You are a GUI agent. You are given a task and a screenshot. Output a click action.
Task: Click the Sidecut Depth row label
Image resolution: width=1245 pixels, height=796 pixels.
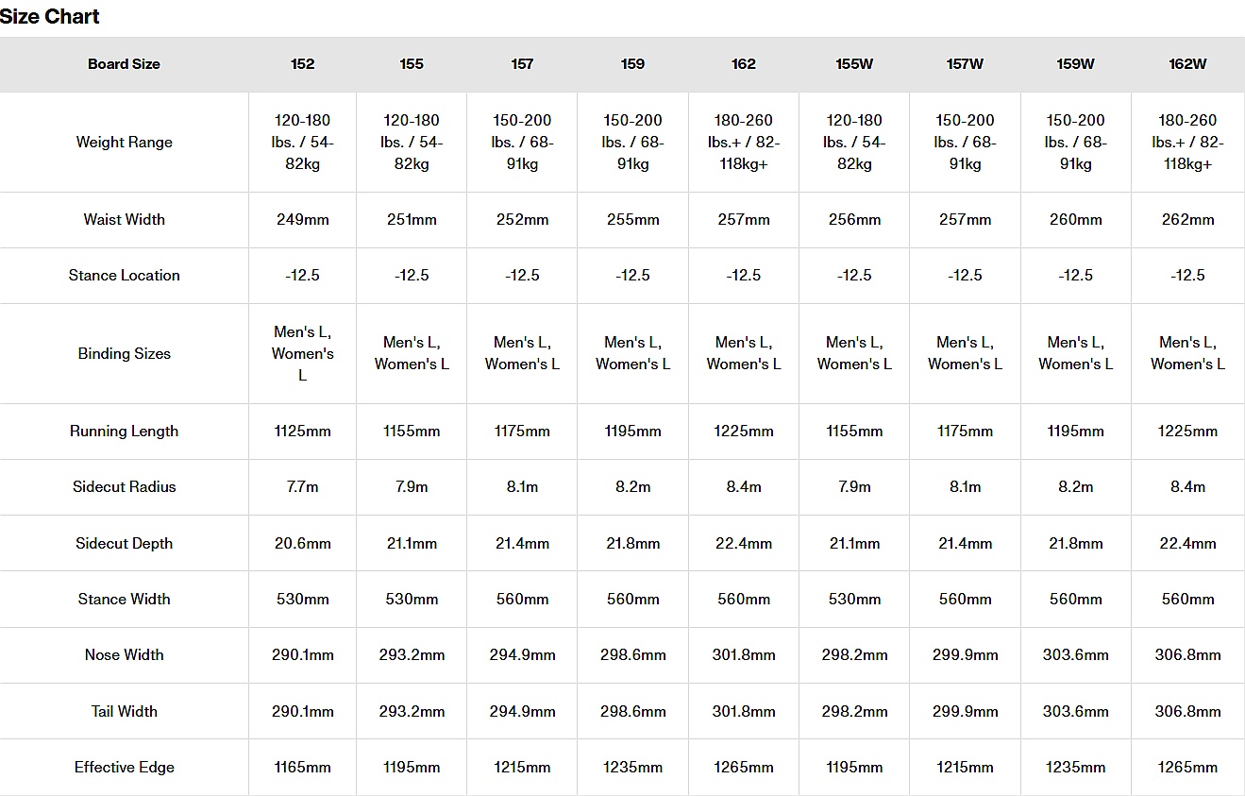[124, 543]
